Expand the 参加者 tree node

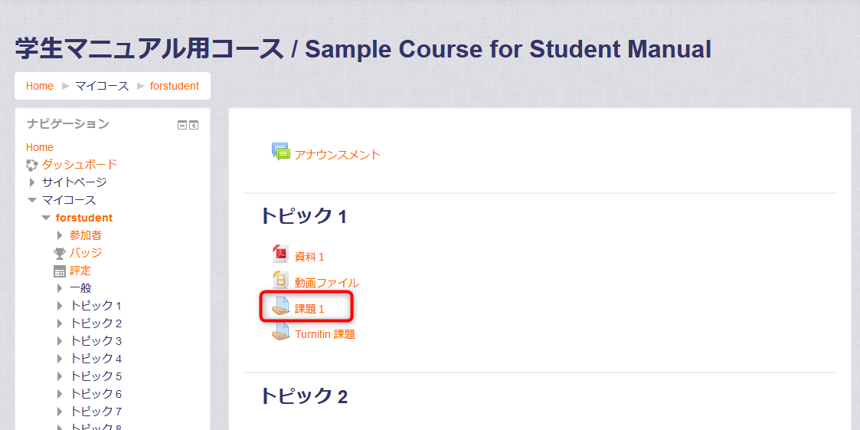point(60,235)
